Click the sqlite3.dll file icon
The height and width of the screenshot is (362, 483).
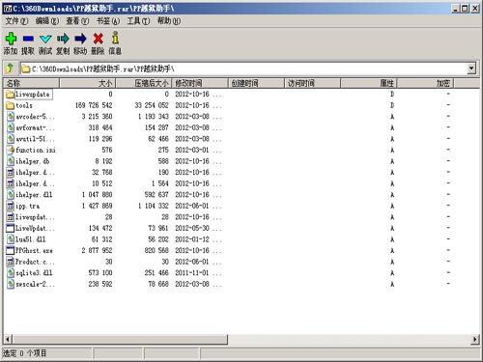(x=11, y=273)
